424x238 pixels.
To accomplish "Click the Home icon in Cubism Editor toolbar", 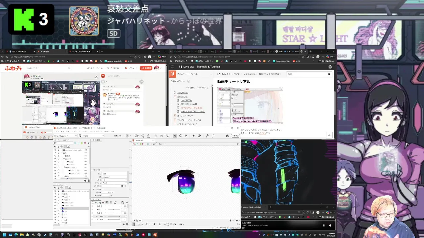I will click(x=227, y=136).
